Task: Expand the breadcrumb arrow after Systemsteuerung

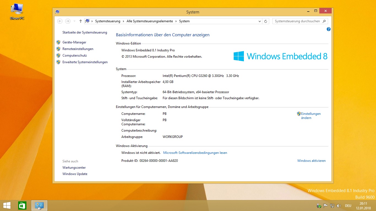Action: click(123, 21)
